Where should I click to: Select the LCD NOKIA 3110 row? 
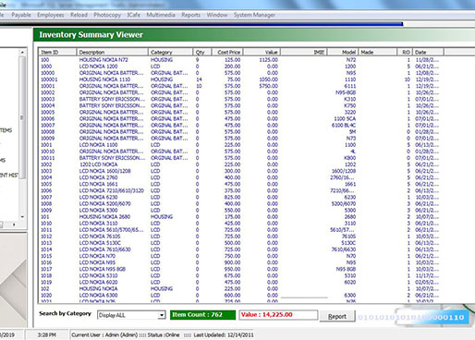click(x=240, y=224)
